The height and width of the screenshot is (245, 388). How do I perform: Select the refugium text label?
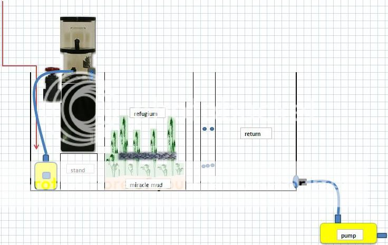(147, 113)
